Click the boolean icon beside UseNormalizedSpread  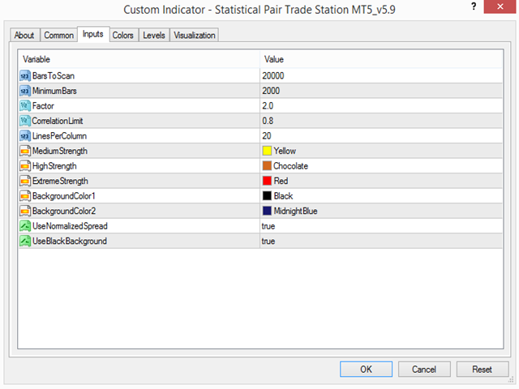pyautogui.click(x=25, y=226)
